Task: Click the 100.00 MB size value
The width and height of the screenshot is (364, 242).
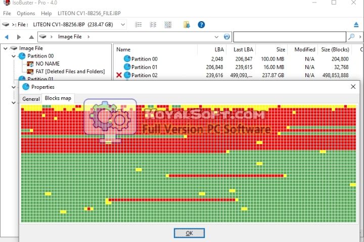Action: pos(272,59)
